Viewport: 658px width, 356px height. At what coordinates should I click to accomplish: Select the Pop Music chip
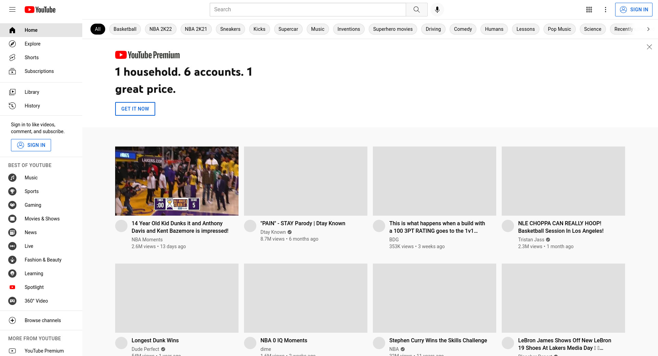coord(560,29)
